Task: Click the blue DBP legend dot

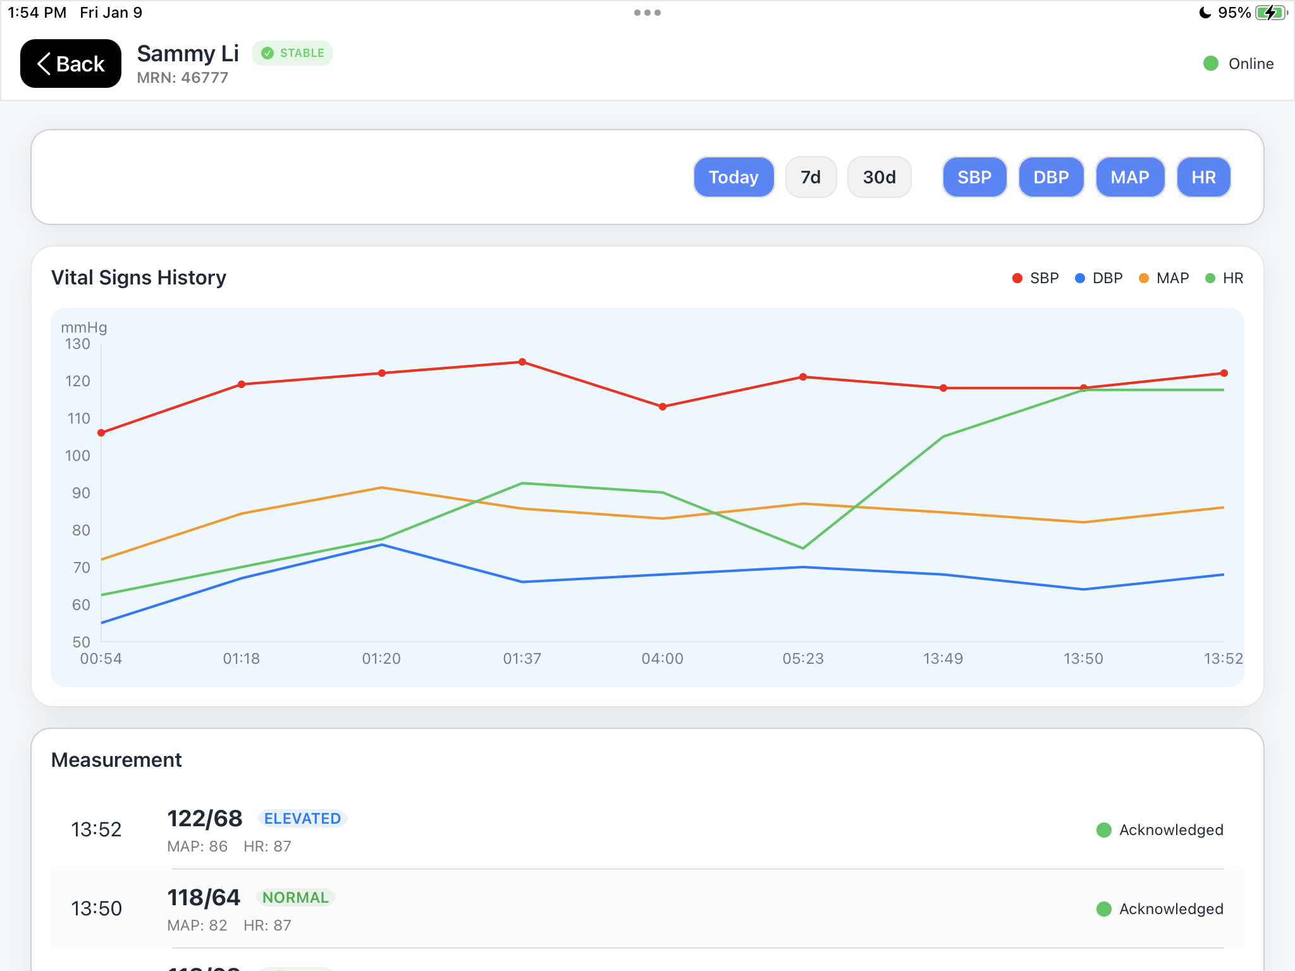Action: pos(1080,278)
